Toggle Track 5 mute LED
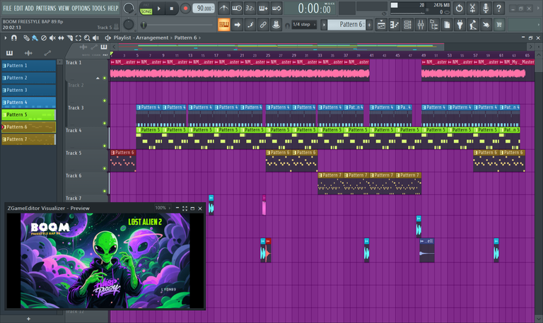The height and width of the screenshot is (323, 543). [x=105, y=169]
